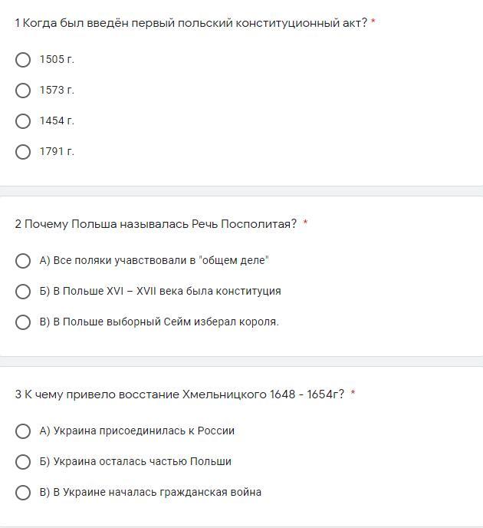
Task: Click the answer text "1505 г."
Action: coord(57,60)
